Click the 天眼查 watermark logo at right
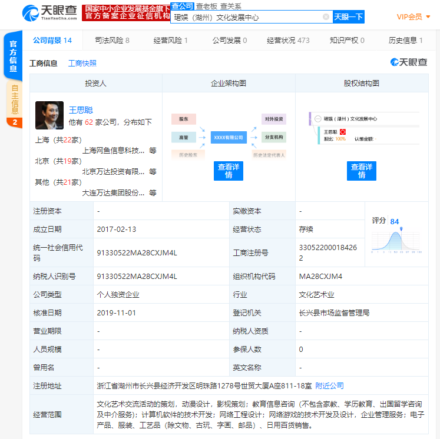 (409, 62)
